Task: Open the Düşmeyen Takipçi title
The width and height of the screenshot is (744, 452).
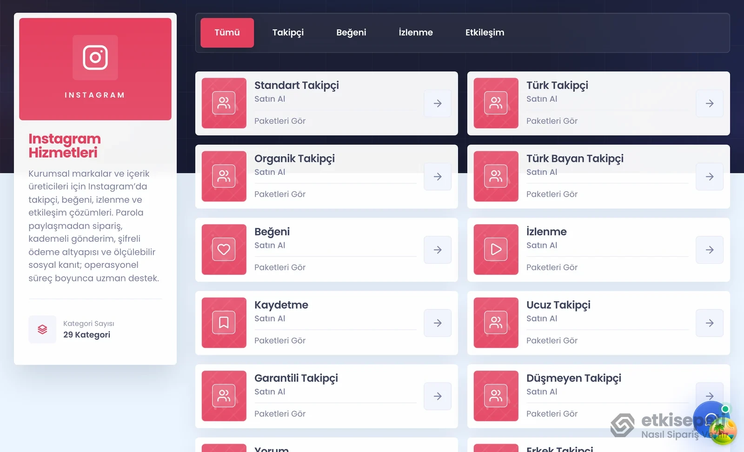Action: (574, 378)
